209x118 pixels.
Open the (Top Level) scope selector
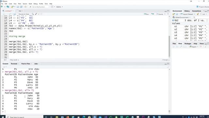pyautogui.click(x=14, y=60)
